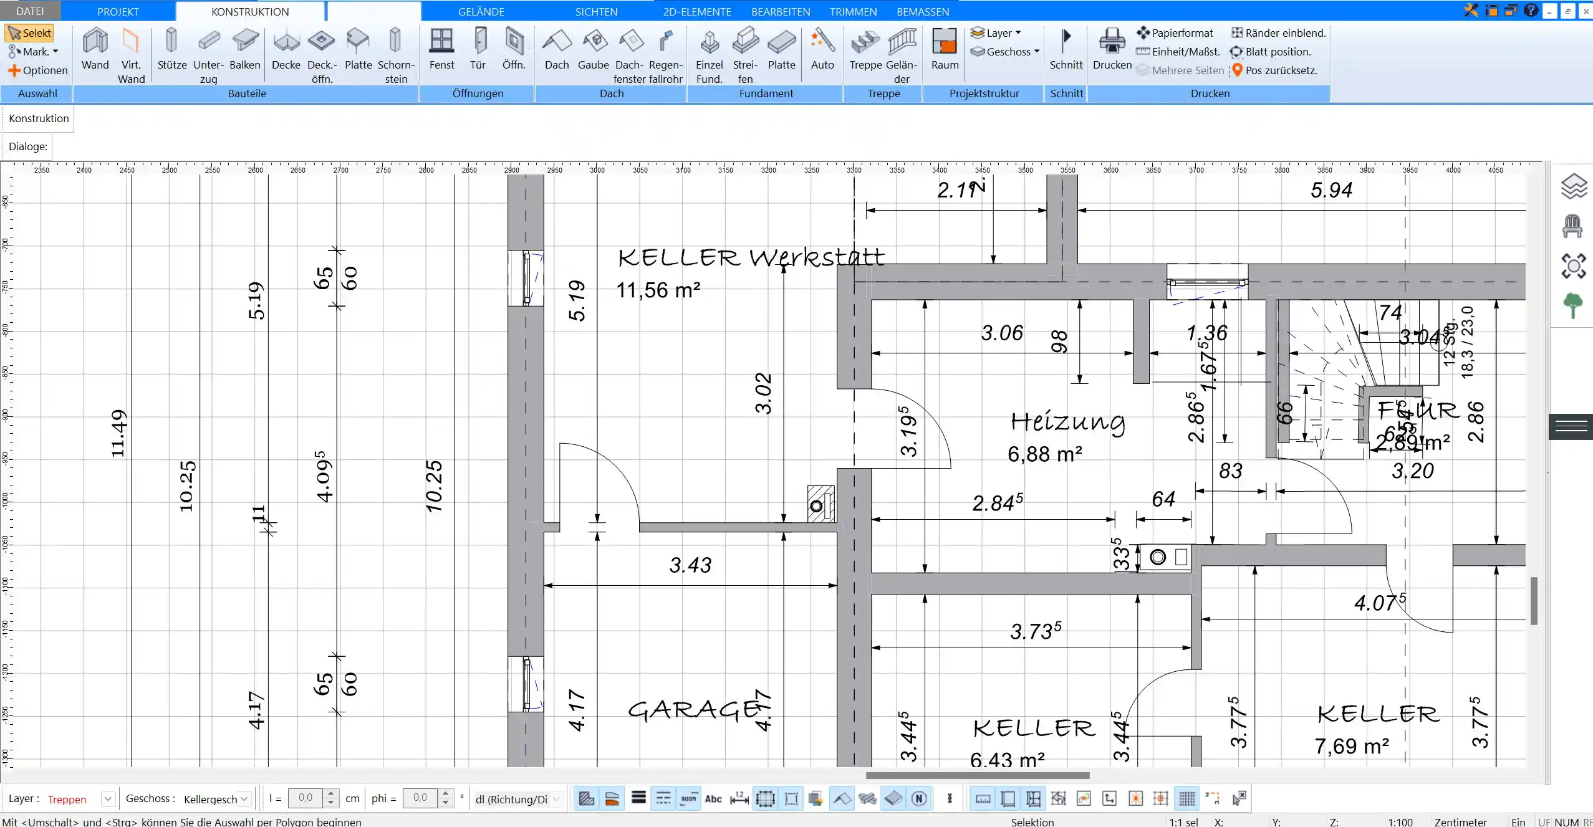The image size is (1593, 827).
Task: Toggle the north arrow N button
Action: point(918,798)
